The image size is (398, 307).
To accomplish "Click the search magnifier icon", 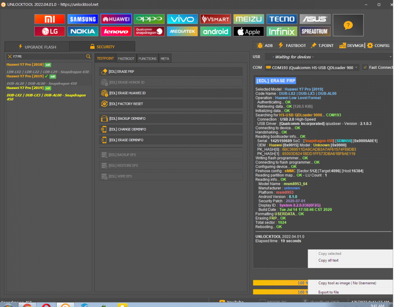I will coord(89,57).
